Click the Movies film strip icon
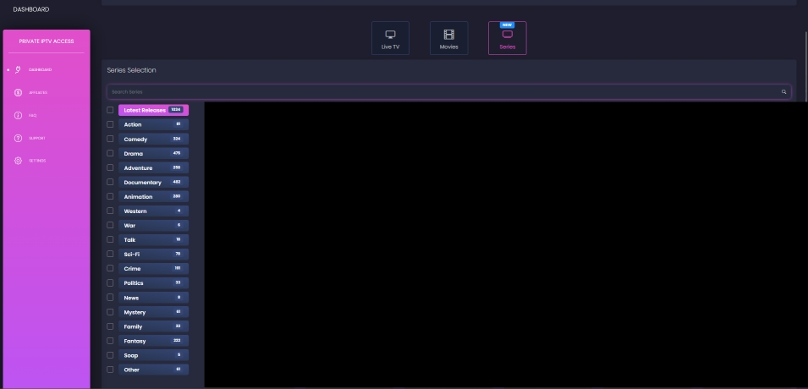808x389 pixels. pyautogui.click(x=448, y=35)
